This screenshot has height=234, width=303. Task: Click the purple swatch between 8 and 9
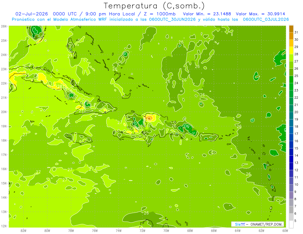(x=291, y=195)
